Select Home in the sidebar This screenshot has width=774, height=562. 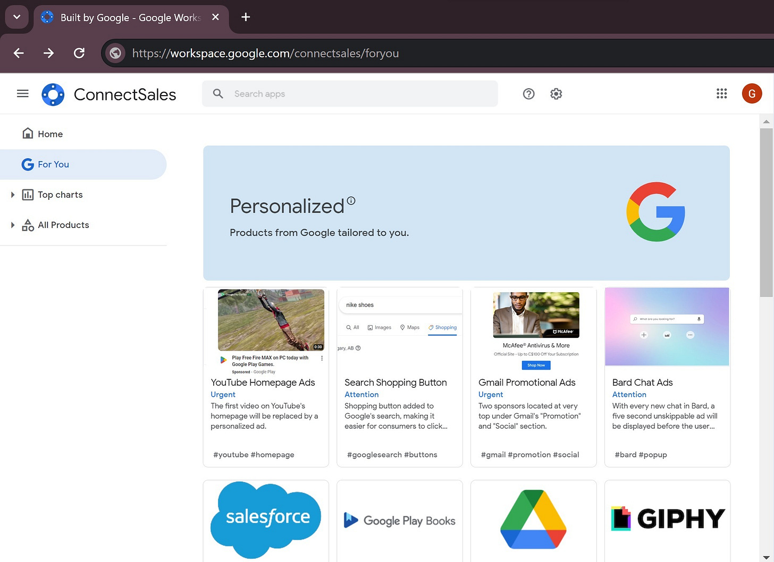(83, 134)
